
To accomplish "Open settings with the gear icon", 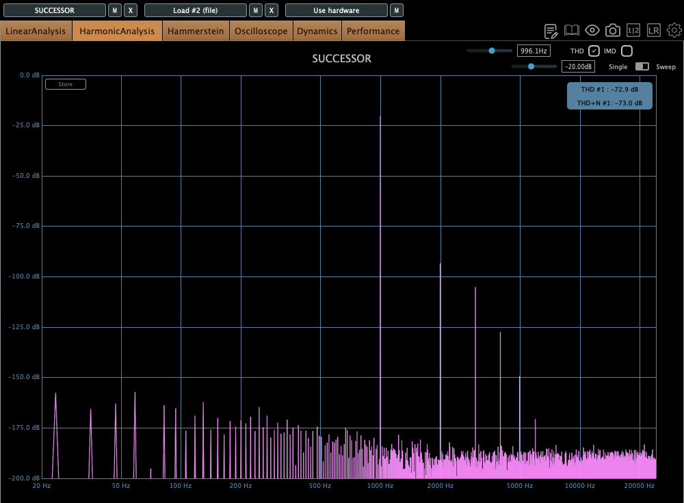I will click(x=674, y=31).
